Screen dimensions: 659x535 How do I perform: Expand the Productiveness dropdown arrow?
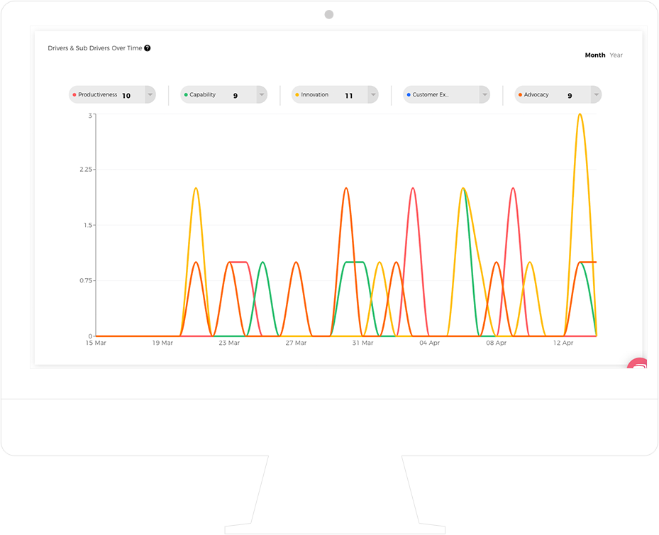tap(150, 94)
